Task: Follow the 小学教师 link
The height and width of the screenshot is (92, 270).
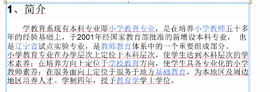Action: 210,28
